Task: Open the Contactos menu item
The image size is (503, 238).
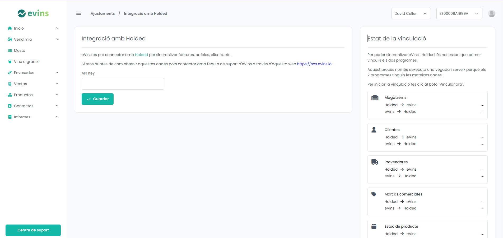Action: click(x=33, y=106)
